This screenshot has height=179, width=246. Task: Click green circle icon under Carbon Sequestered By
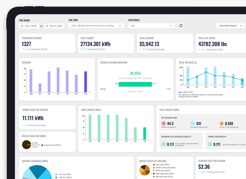[x=210, y=144]
